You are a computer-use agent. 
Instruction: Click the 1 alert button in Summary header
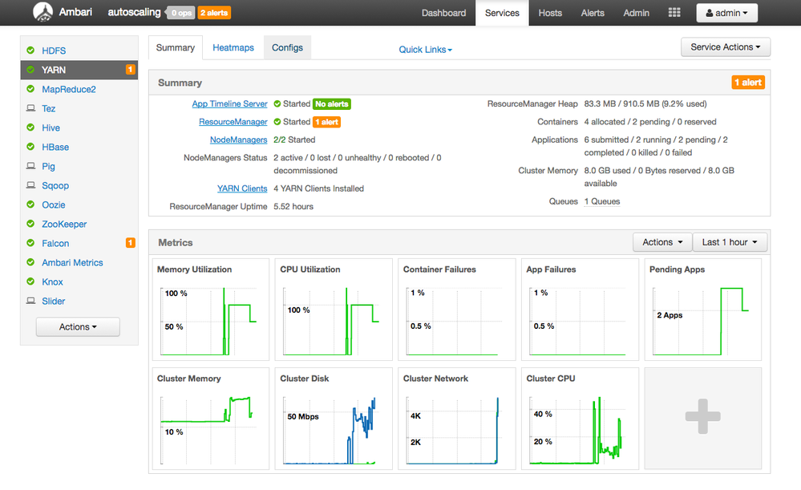[x=748, y=83]
